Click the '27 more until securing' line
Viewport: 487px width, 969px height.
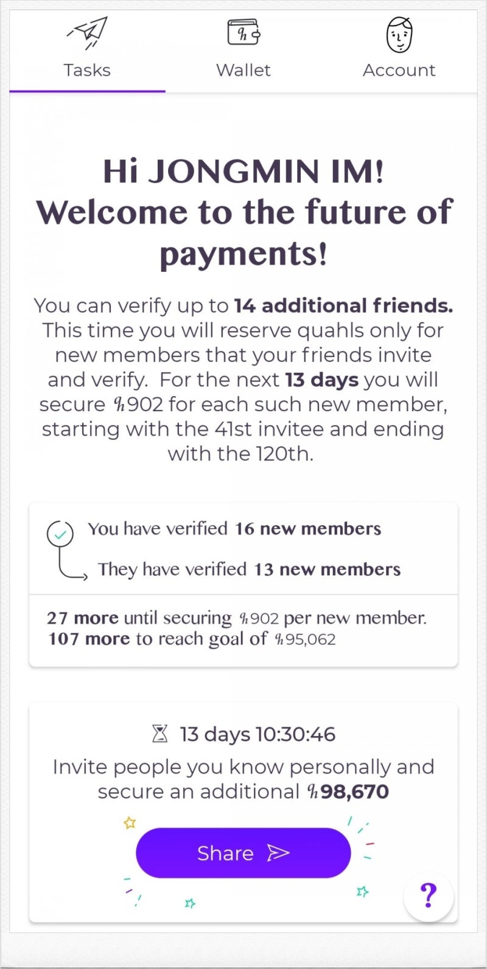[x=236, y=618]
